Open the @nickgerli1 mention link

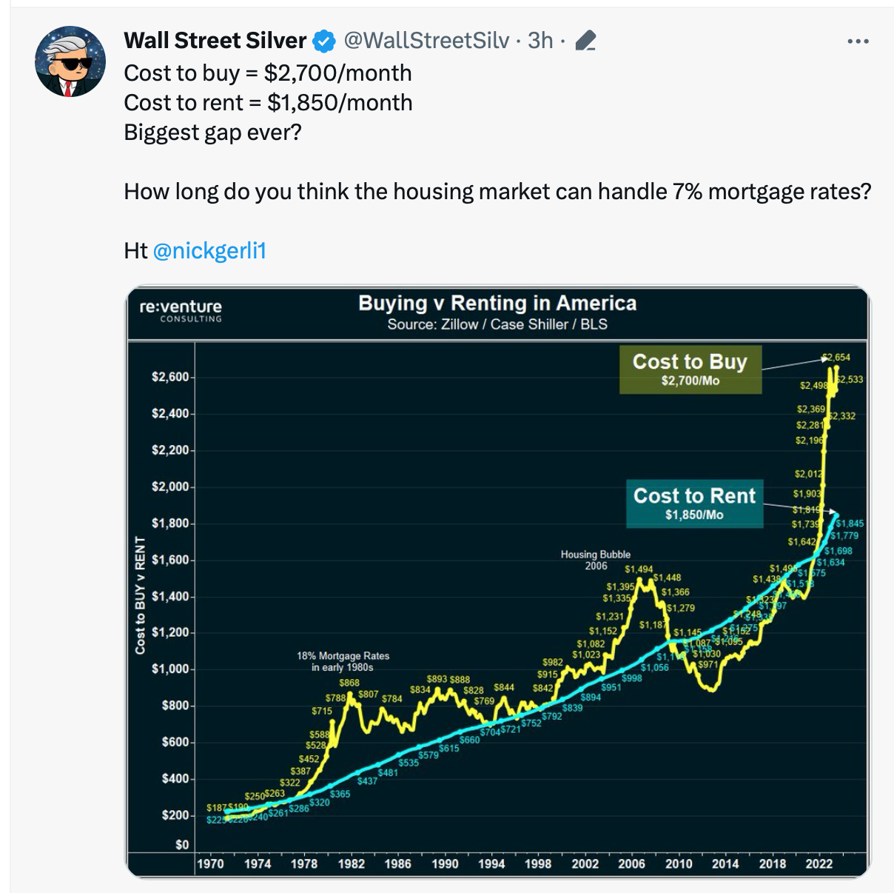pos(209,251)
